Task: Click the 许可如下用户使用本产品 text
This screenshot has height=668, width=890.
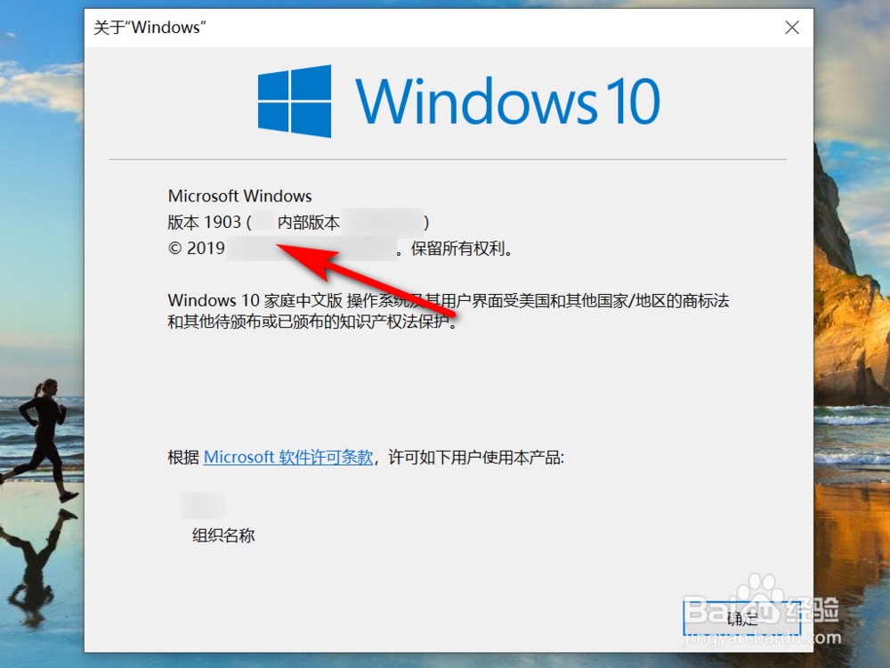Action: pos(475,457)
